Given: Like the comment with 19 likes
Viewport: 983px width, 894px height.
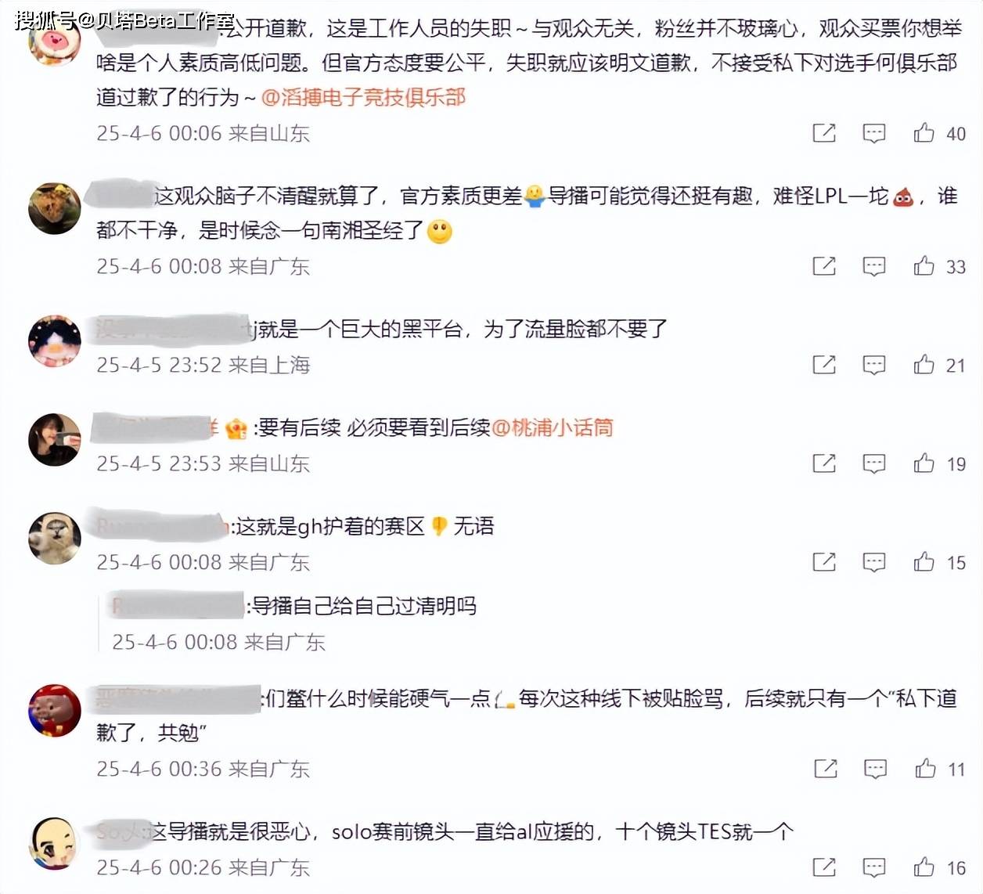Looking at the screenshot, I should coord(924,463).
